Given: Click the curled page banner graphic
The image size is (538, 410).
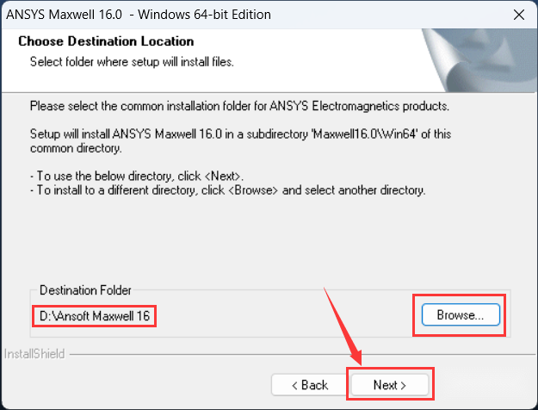Looking at the screenshot, I should click(x=479, y=60).
